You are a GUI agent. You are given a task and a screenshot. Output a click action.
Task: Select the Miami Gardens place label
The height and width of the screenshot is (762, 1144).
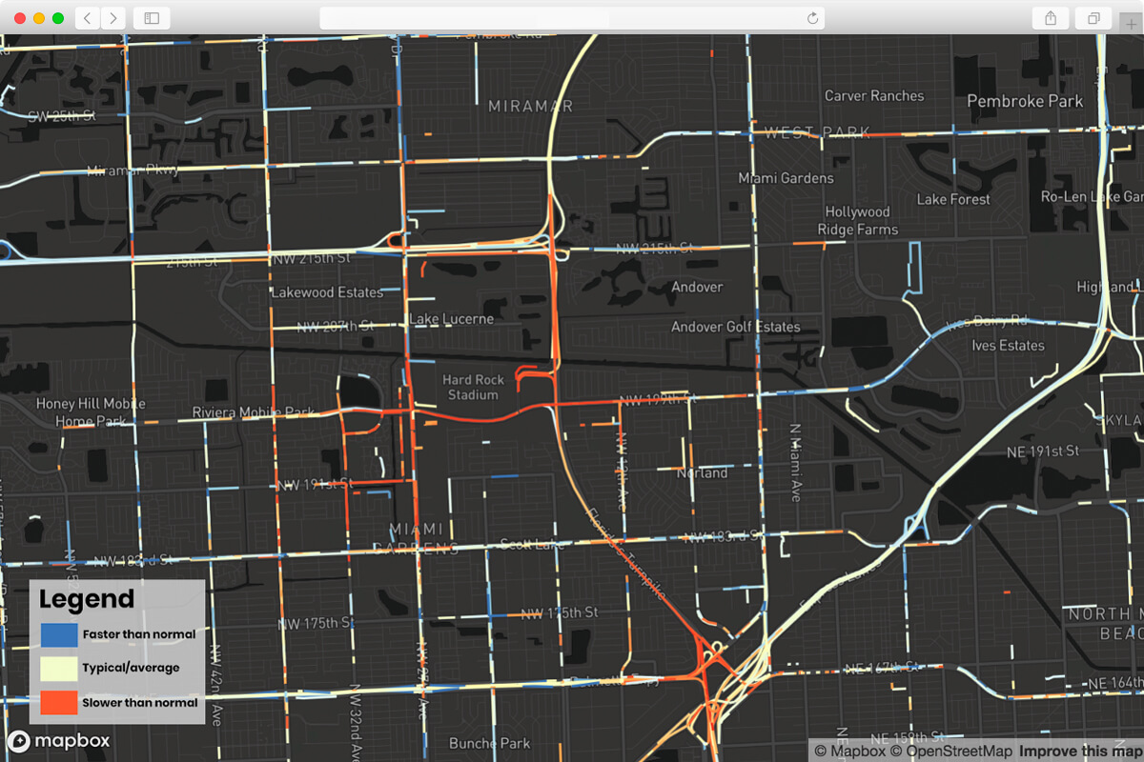click(786, 178)
